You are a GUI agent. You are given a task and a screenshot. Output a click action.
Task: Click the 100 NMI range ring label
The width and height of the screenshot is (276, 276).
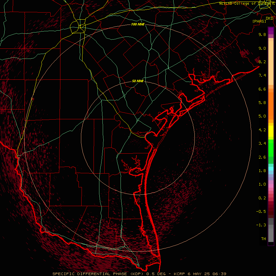click(x=138, y=24)
